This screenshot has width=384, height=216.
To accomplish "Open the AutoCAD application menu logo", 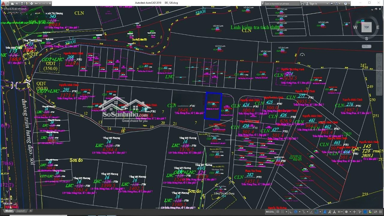I will click(x=3, y=4).
